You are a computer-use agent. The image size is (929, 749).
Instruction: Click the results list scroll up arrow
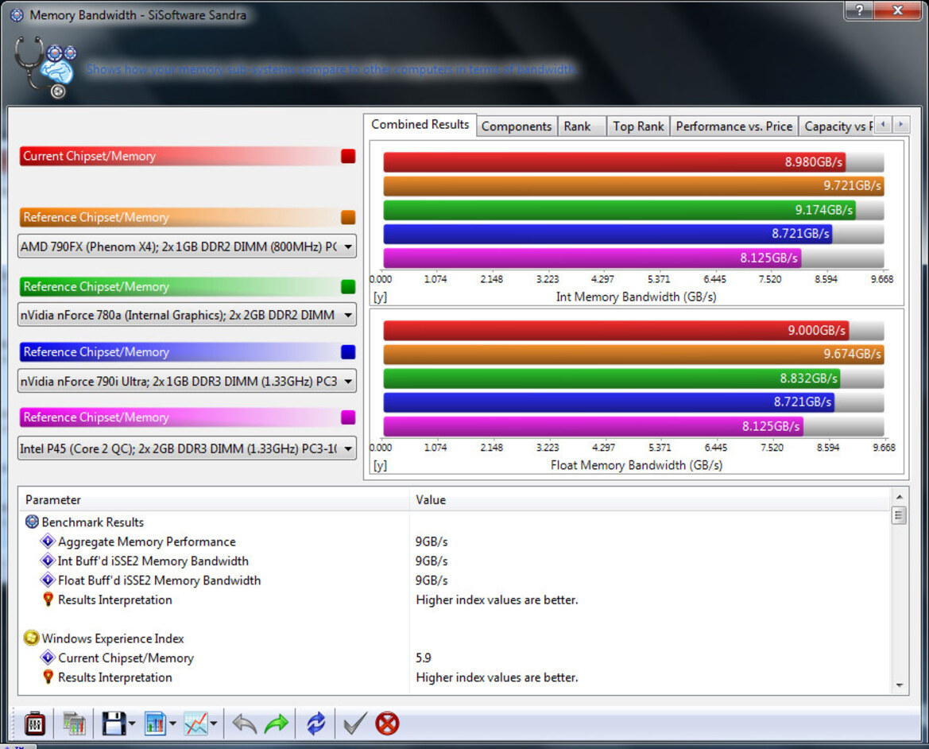click(x=900, y=497)
